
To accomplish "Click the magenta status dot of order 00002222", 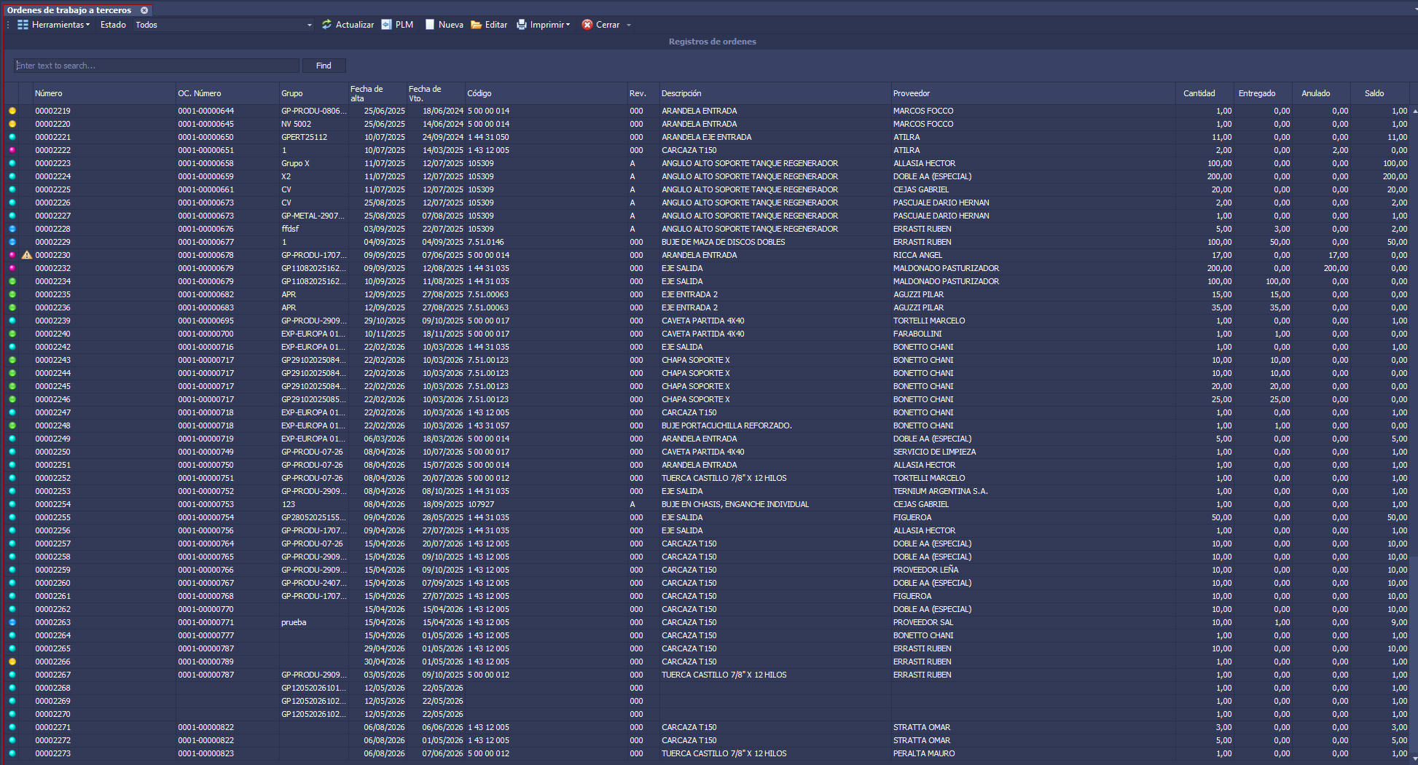I will pyautogui.click(x=12, y=150).
